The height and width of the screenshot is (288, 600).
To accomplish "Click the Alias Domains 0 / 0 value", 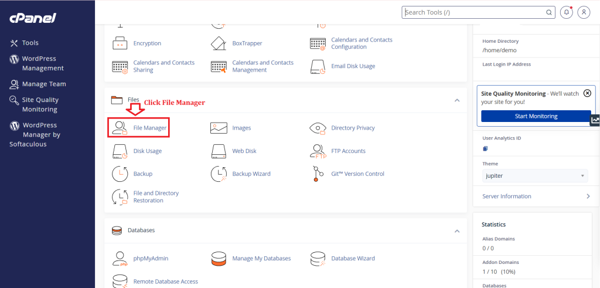I will pos(488,248).
